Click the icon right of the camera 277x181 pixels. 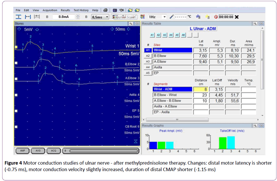point(122,10)
